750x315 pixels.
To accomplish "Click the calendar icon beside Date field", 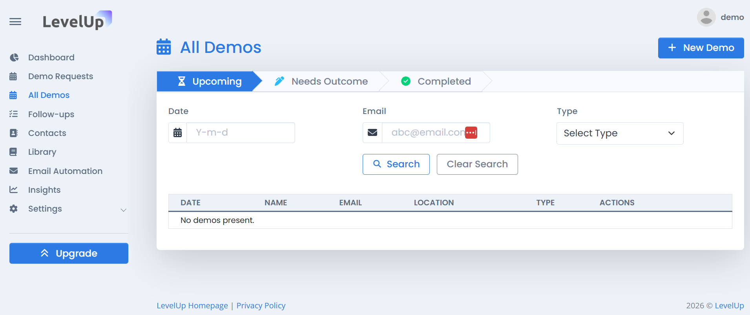I will (x=178, y=132).
